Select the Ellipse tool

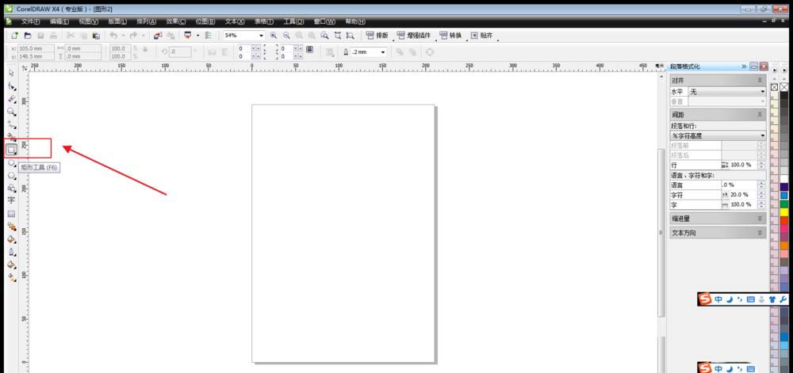click(x=11, y=162)
